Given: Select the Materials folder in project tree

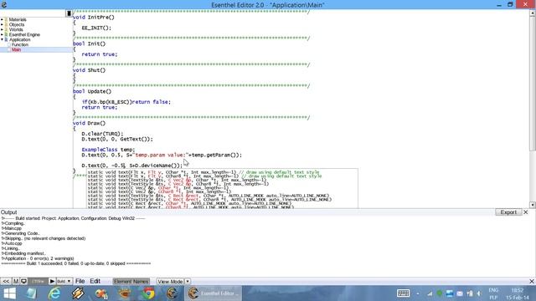Looking at the screenshot, I should [18, 20].
